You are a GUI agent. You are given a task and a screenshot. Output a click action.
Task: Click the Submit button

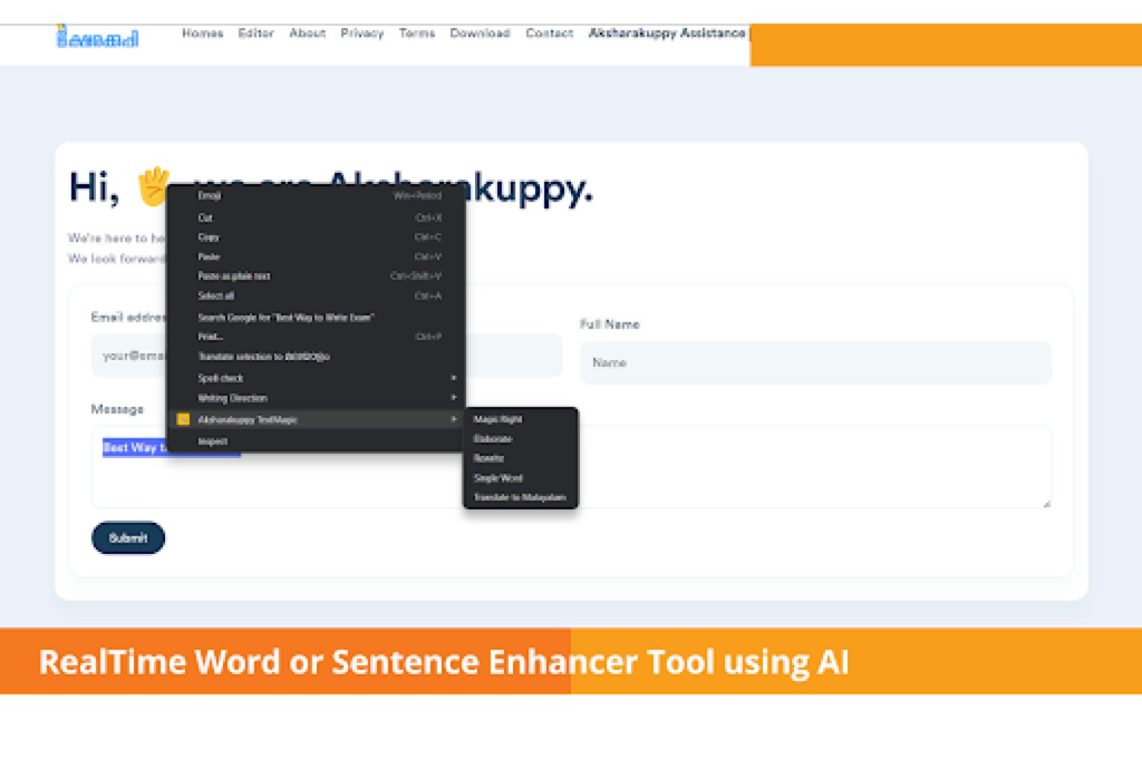click(128, 538)
